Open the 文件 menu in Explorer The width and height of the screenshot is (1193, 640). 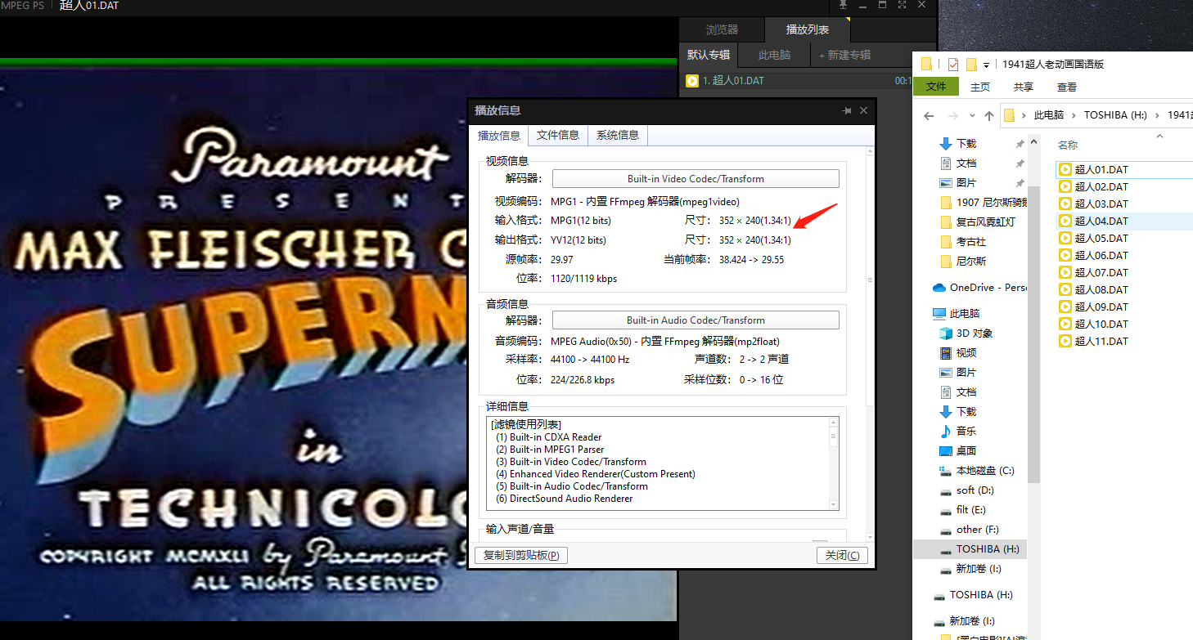[936, 87]
